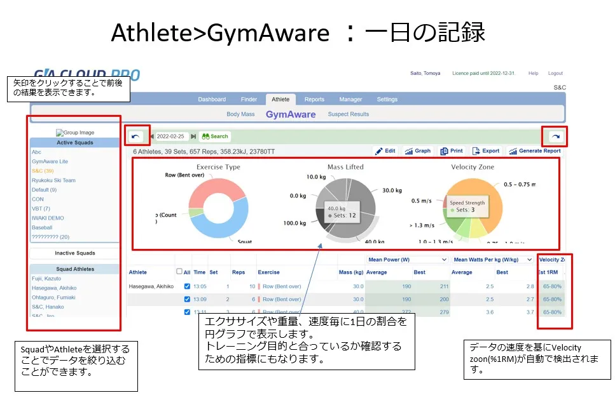Open the Dashboard tab
Screen dimensions: 615x400
[212, 100]
